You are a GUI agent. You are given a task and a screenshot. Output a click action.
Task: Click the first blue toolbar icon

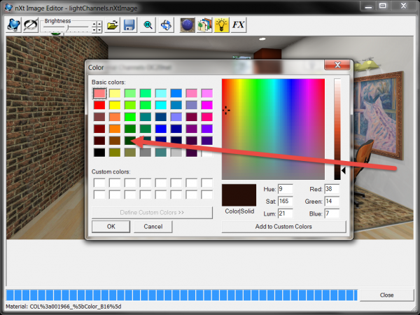point(13,25)
